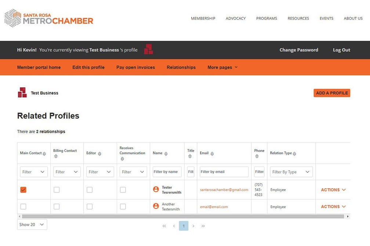The width and height of the screenshot is (370, 246).
Task: Click the table's scroll left arrow
Action: pos(19,216)
